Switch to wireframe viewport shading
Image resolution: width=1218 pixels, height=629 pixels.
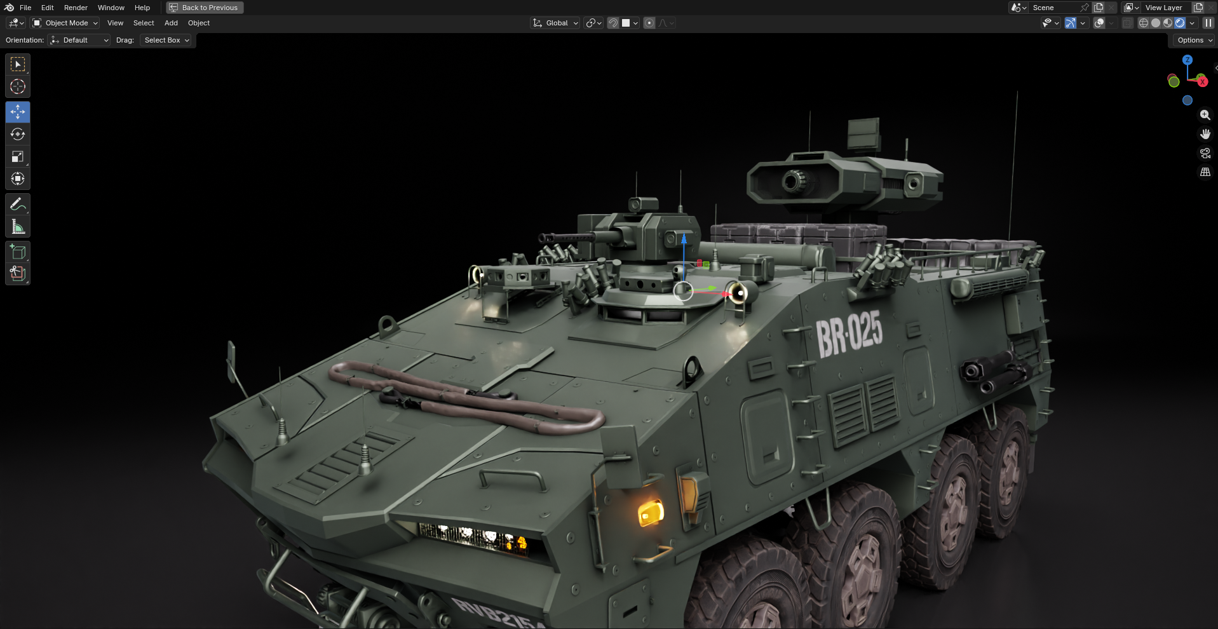pyautogui.click(x=1143, y=23)
